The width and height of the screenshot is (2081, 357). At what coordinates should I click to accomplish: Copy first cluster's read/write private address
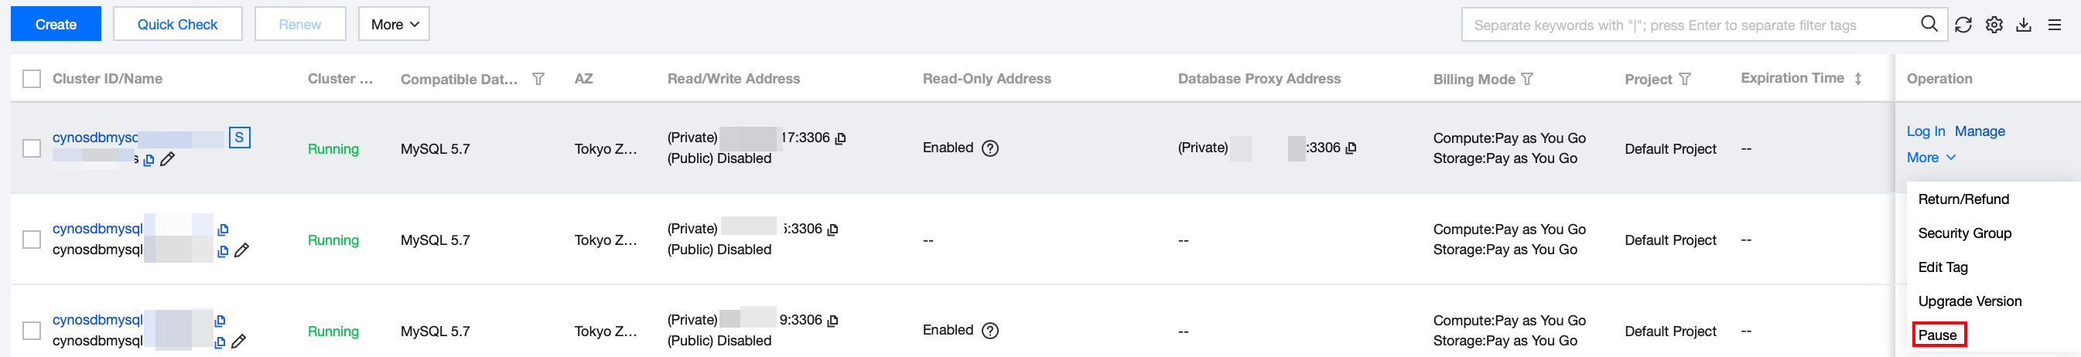(x=840, y=139)
